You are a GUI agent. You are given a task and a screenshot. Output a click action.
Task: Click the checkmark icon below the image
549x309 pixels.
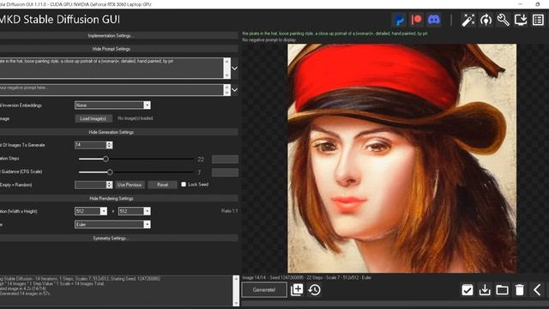468,290
